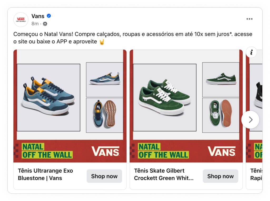The width and height of the screenshot is (270, 201).
Task: Click the gear audience icon beside 8m
Action: [x=45, y=24]
